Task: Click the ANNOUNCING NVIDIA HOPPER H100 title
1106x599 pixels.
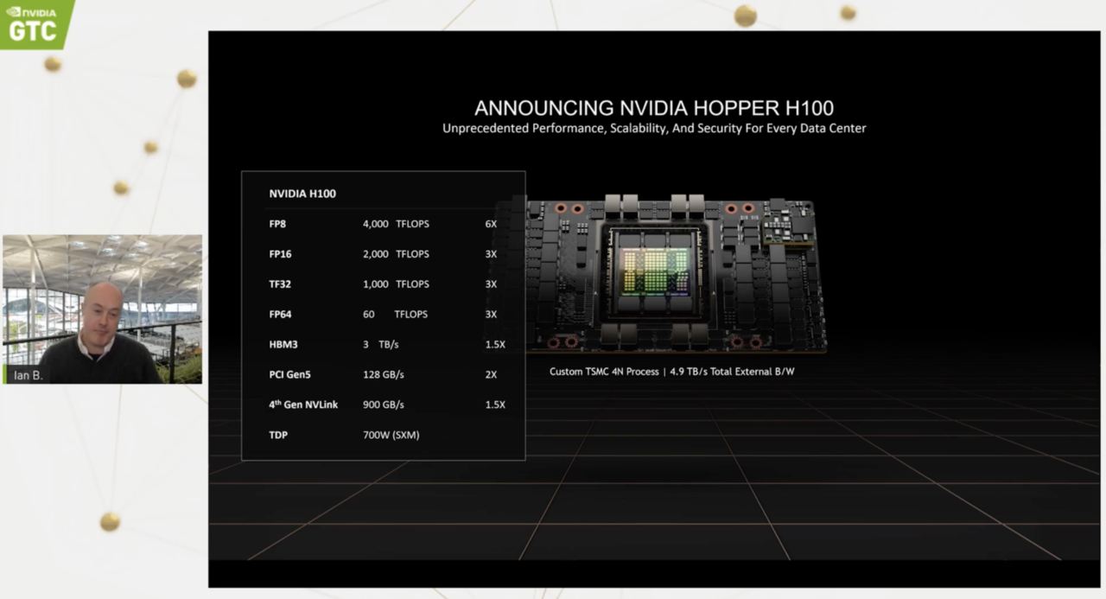Action: coord(654,108)
